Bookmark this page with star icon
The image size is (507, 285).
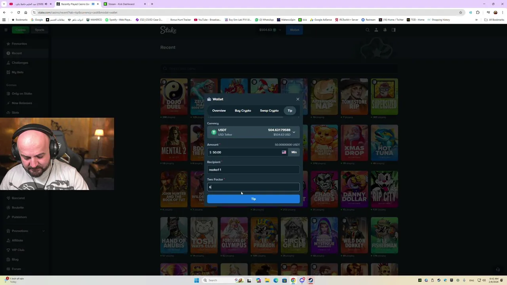460,12
